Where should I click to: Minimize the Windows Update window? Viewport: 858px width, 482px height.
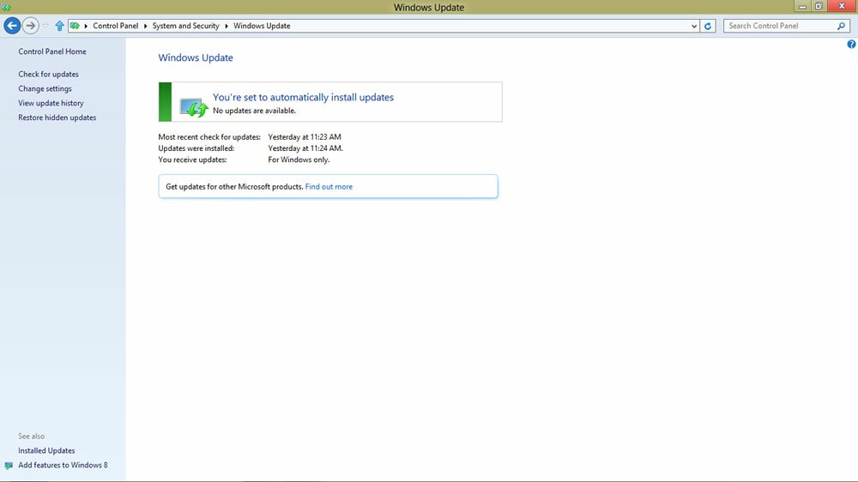(x=802, y=7)
